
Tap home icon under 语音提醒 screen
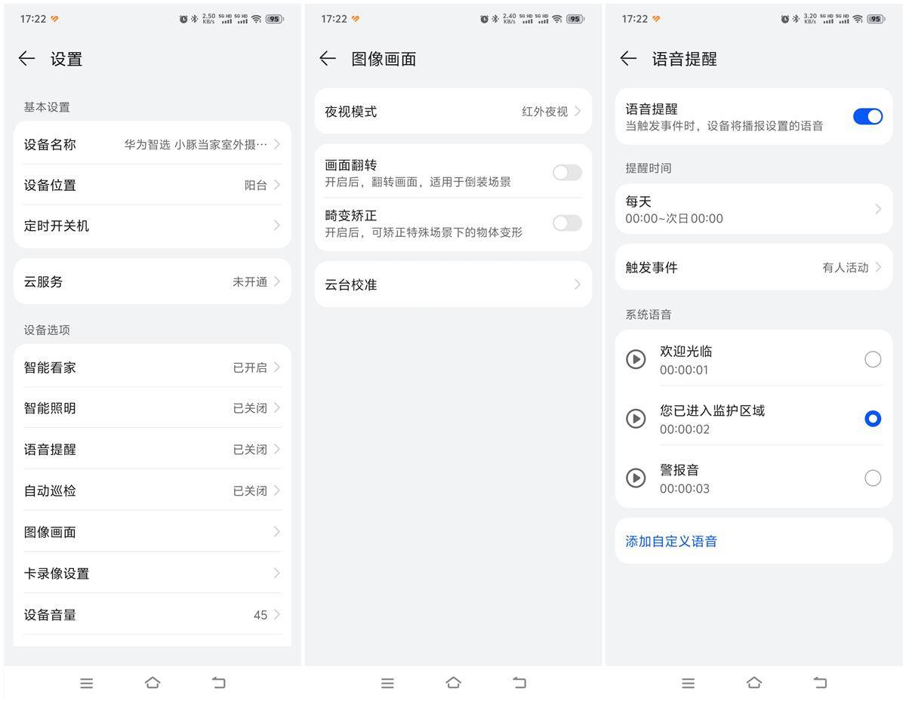753,683
